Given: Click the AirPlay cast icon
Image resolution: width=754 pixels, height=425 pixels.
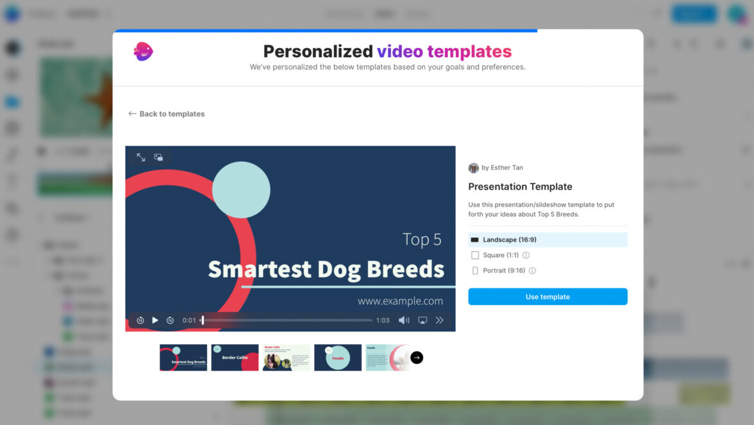Looking at the screenshot, I should (x=422, y=321).
